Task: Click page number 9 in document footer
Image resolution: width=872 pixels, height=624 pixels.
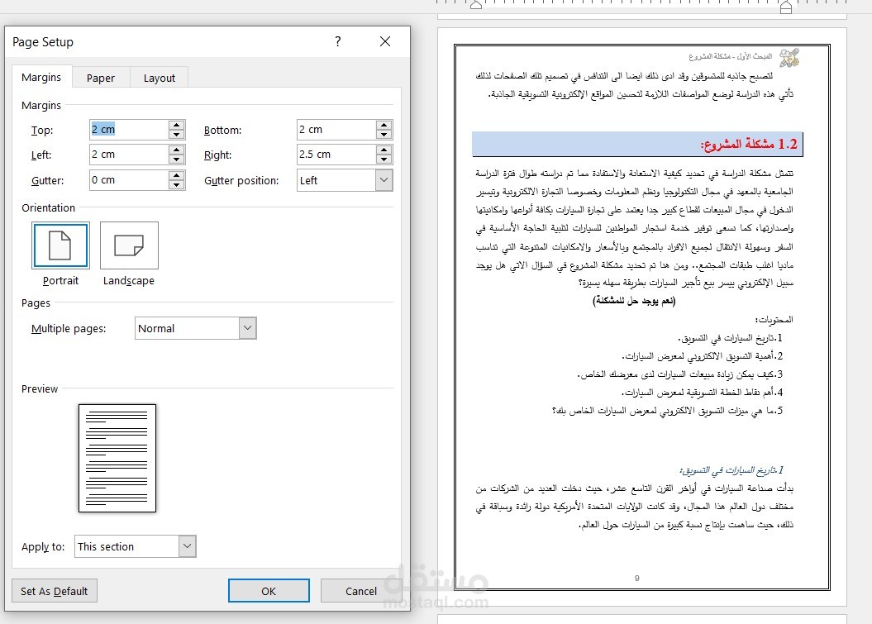Action: coord(636,579)
